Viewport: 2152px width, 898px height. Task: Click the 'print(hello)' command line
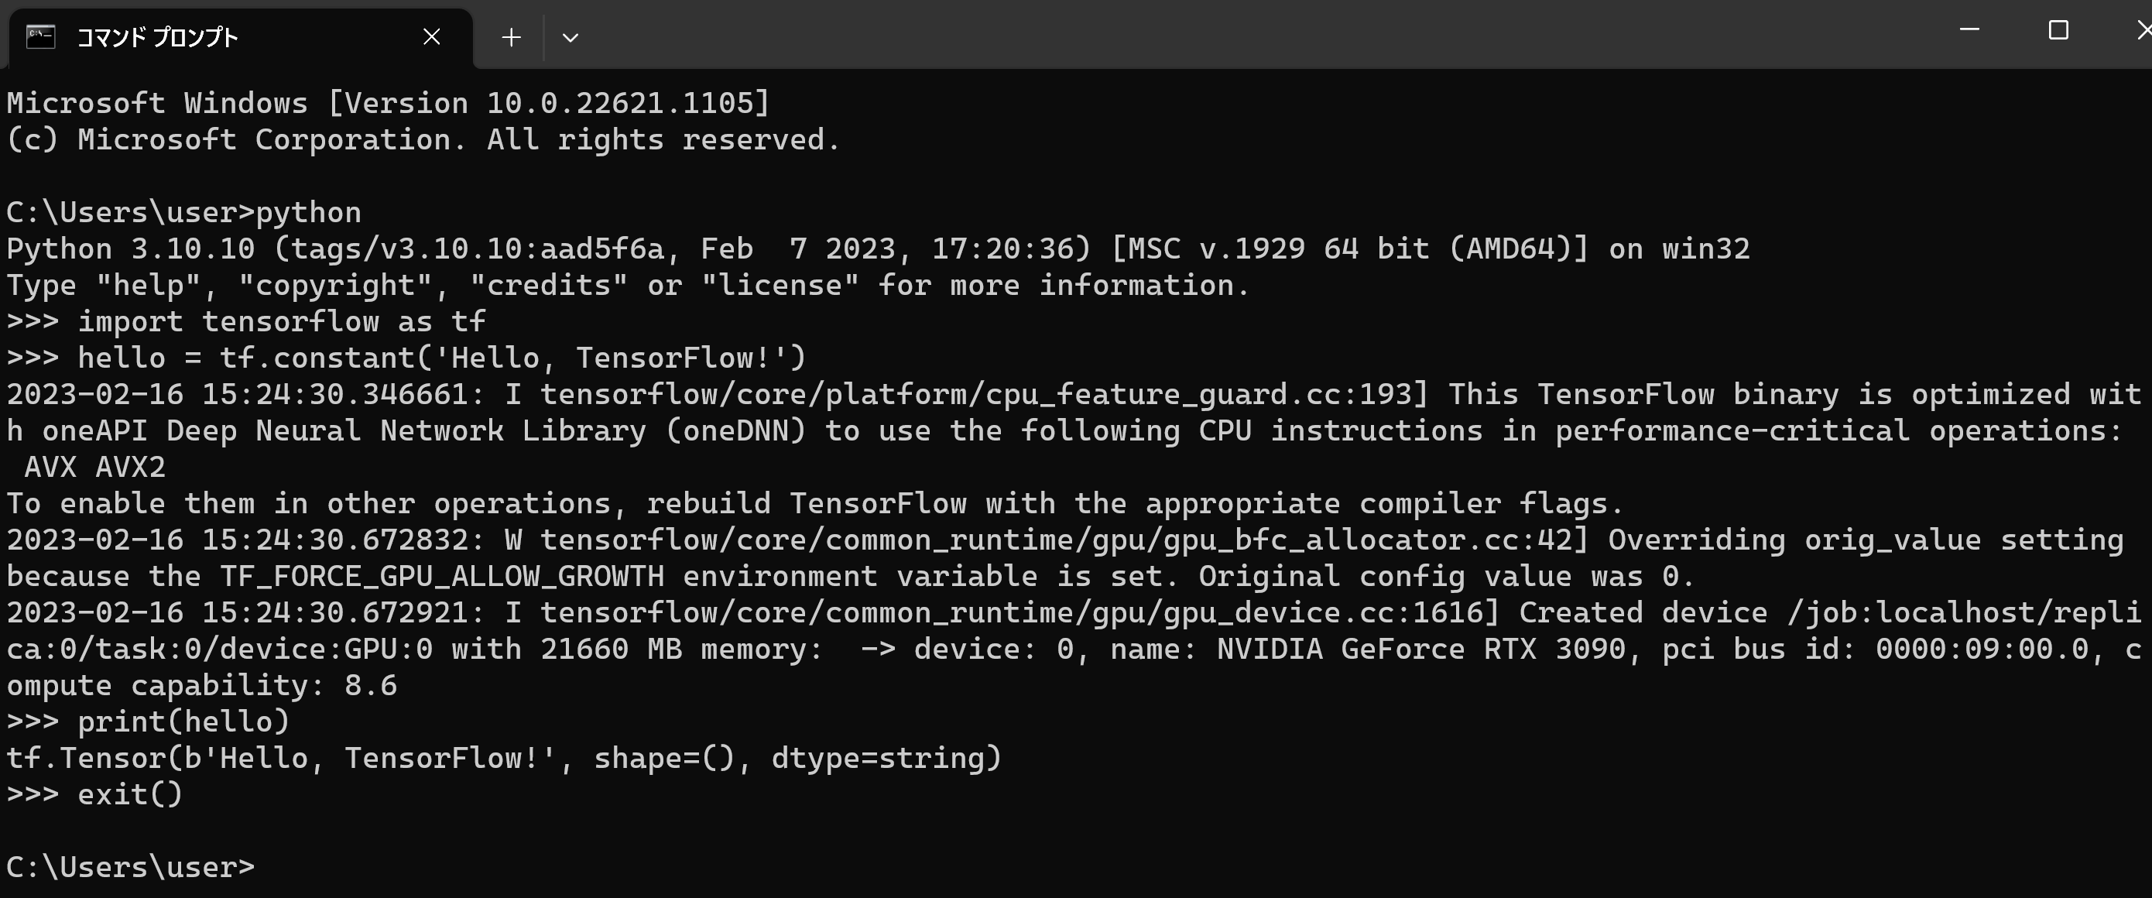pyautogui.click(x=148, y=721)
